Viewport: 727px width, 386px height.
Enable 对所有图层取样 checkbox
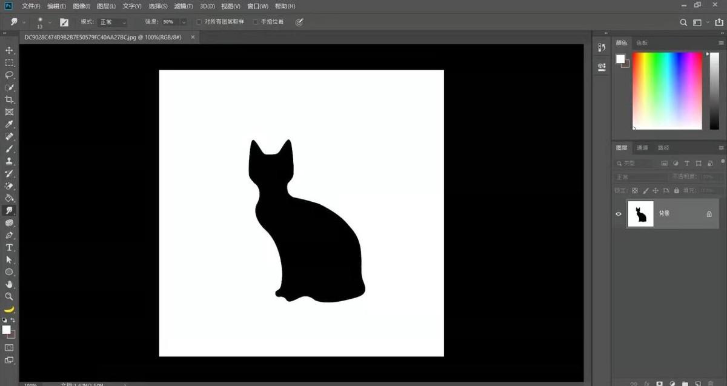tap(199, 22)
